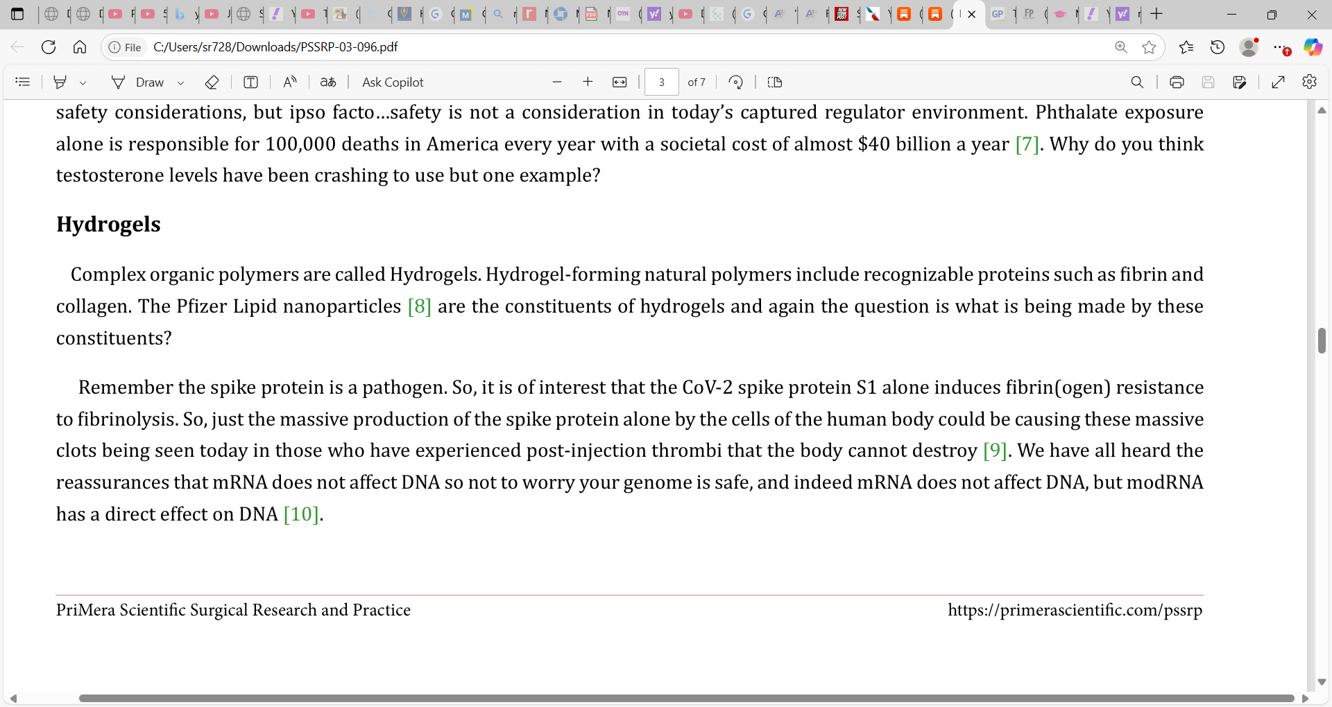Image resolution: width=1332 pixels, height=707 pixels.
Task: Click the horizontal scrollbar right arrow
Action: tap(1305, 698)
